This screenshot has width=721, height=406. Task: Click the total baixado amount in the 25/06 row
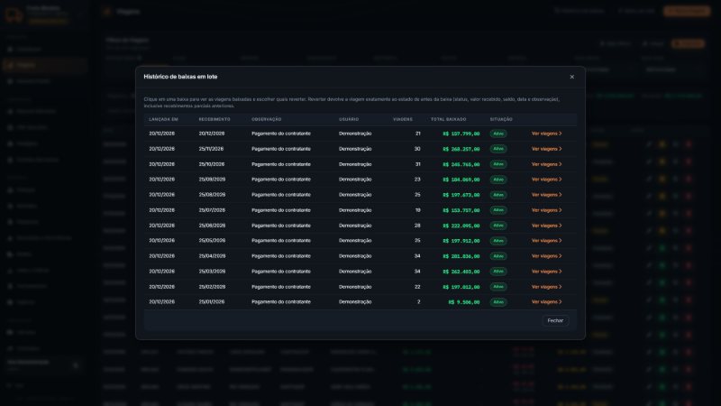click(x=461, y=226)
